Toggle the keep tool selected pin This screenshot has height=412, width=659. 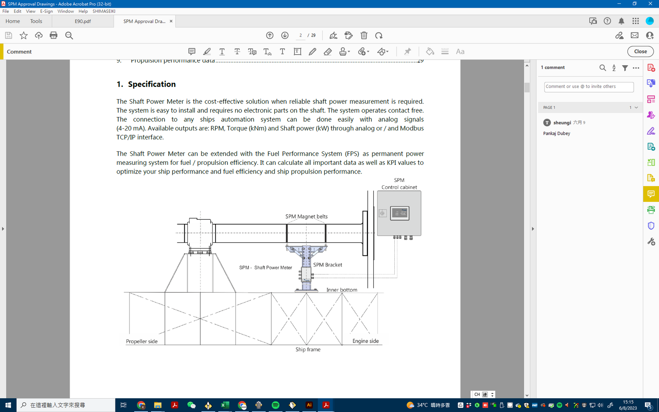(x=407, y=51)
